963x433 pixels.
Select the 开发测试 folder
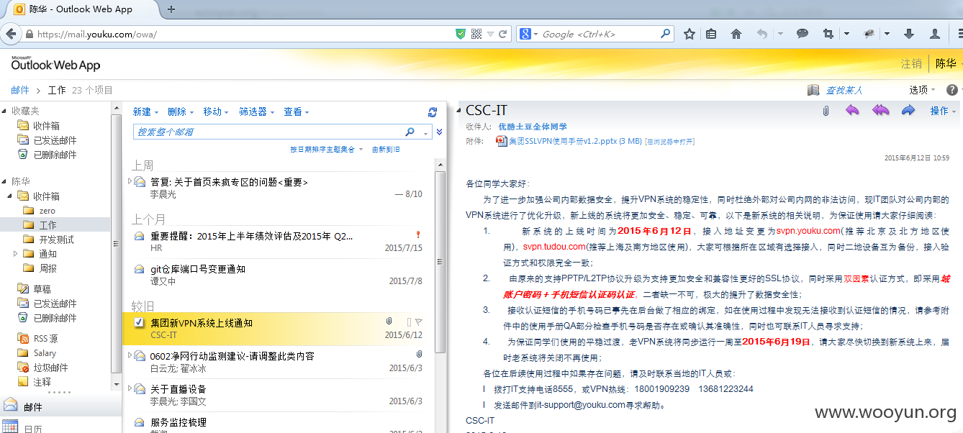(56, 240)
